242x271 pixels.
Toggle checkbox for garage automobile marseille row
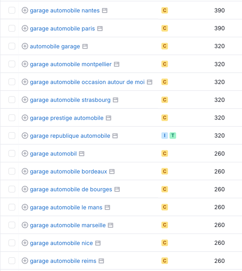click(x=12, y=225)
